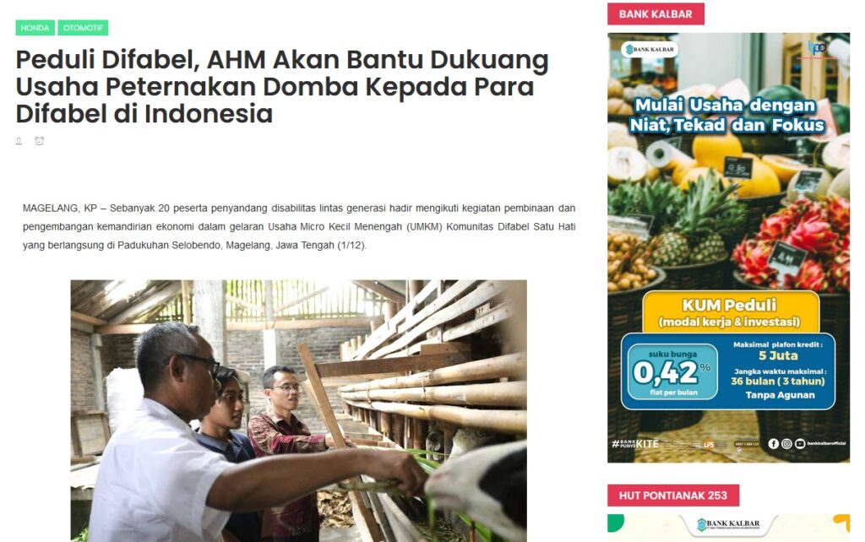
Task: Click the YouTube icon in the ad
Action: (800, 443)
